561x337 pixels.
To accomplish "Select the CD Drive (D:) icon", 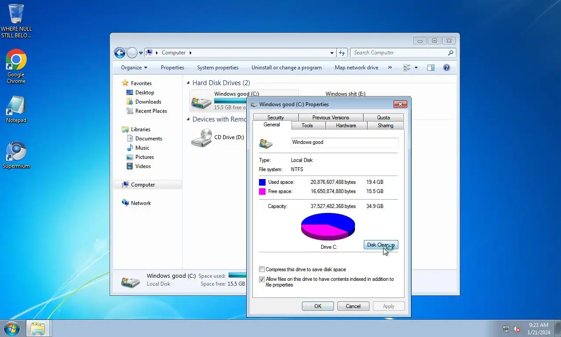I will tap(202, 138).
